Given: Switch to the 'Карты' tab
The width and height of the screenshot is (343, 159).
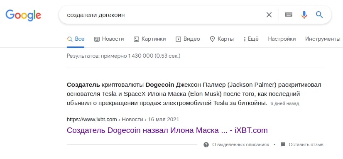Looking at the screenshot, I should [x=222, y=39].
